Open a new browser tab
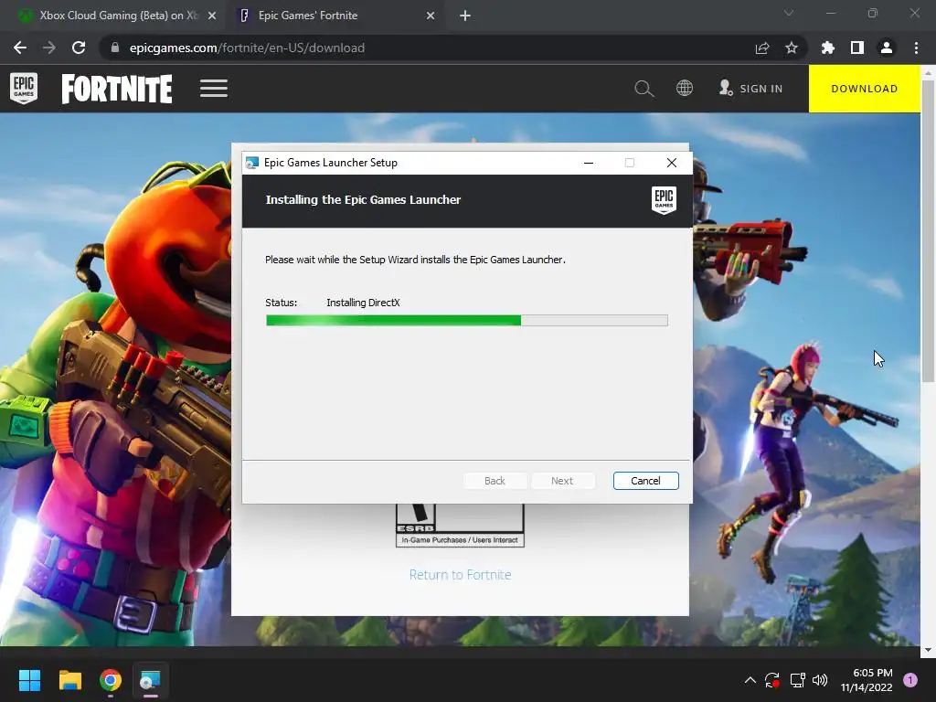Image resolution: width=936 pixels, height=702 pixels. tap(465, 16)
